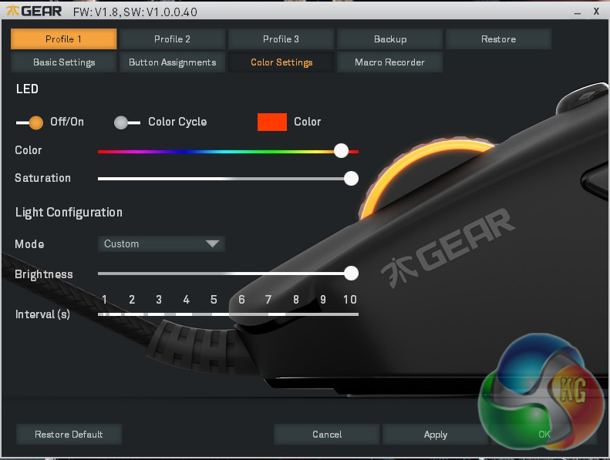This screenshot has width=610, height=460.
Task: Minimize the Fnatic Gear window
Action: [578, 13]
